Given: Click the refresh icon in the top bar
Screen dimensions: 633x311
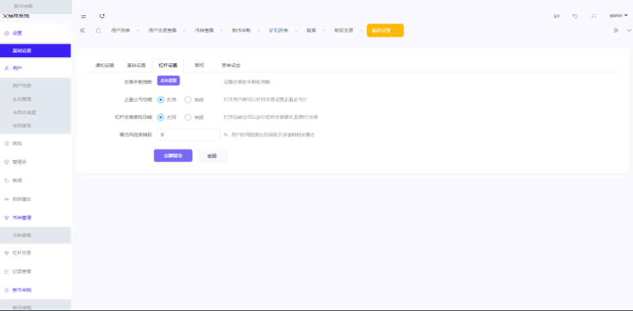Looking at the screenshot, I should (102, 15).
